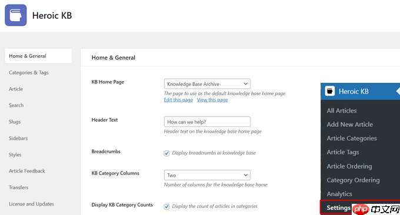
Task: Click into the Header Text input field
Action: point(207,122)
